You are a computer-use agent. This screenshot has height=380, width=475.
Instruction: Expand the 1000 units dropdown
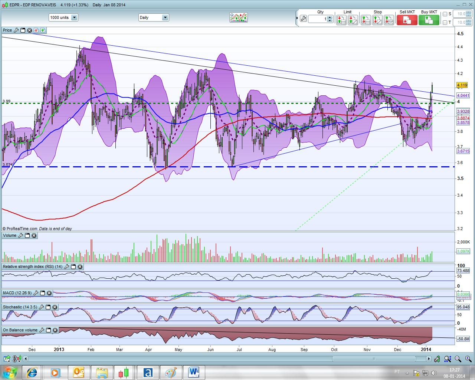[x=74, y=17]
